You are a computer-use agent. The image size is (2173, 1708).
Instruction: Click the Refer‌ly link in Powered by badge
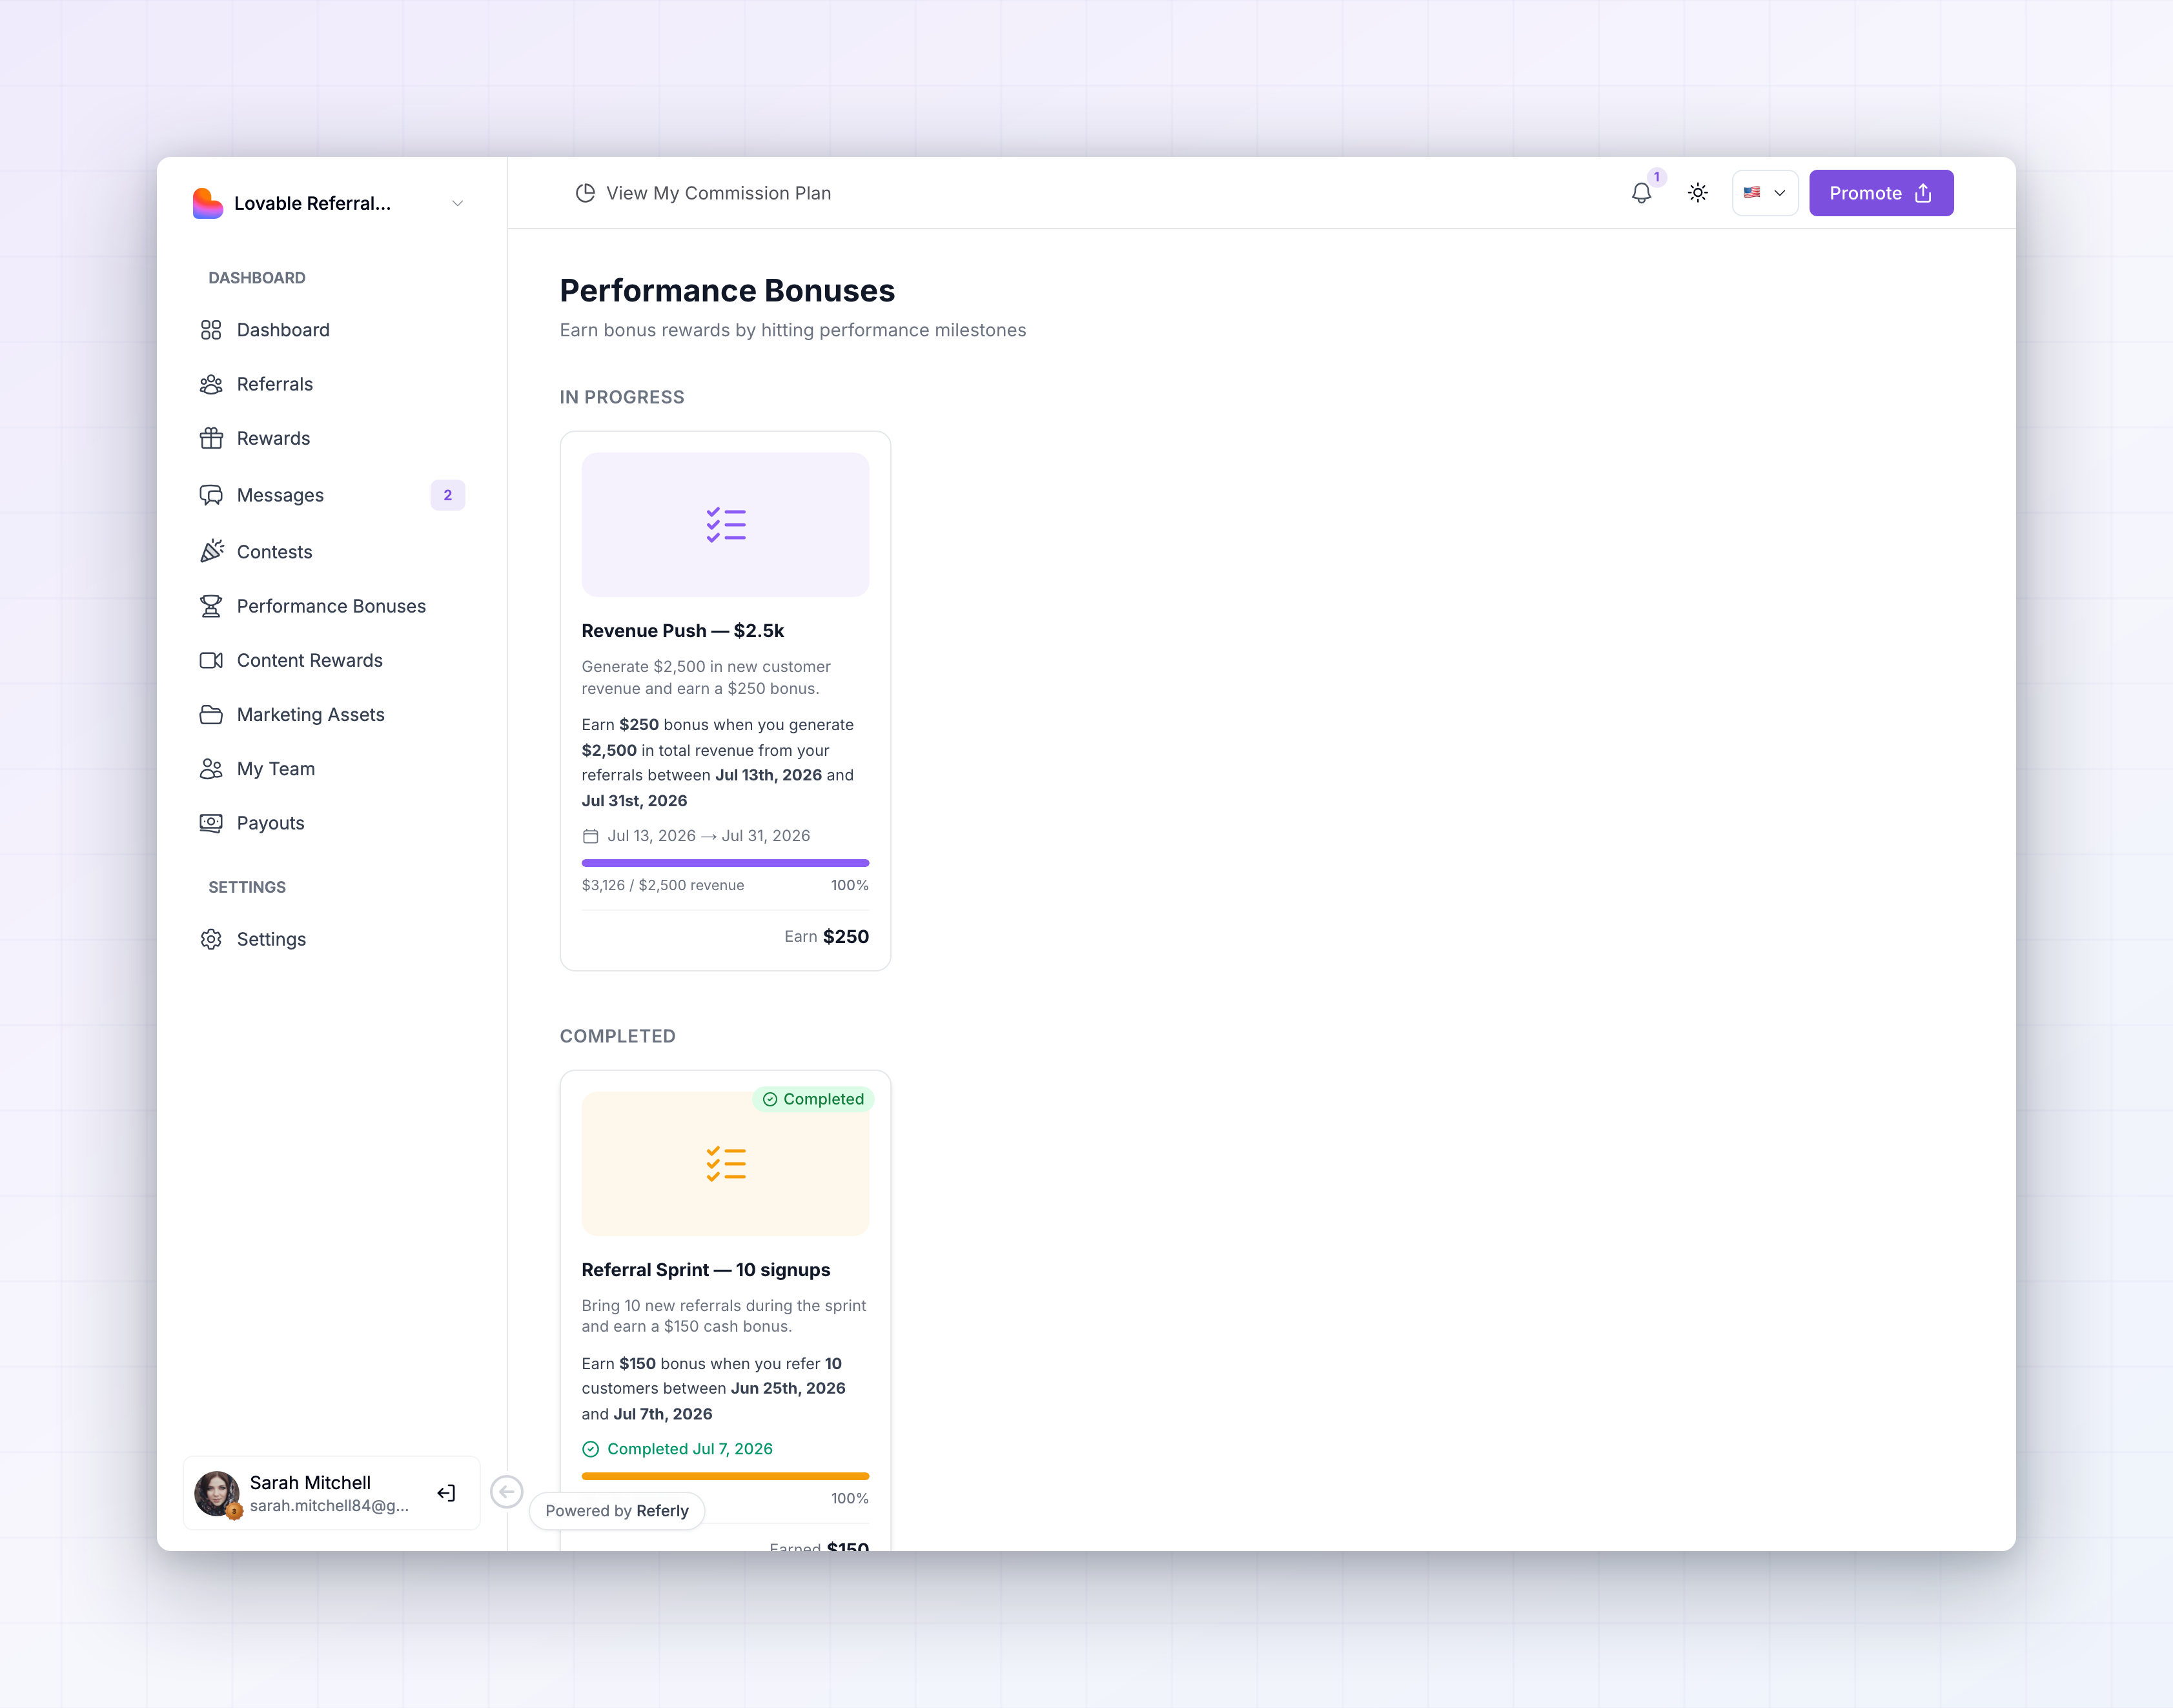point(662,1511)
